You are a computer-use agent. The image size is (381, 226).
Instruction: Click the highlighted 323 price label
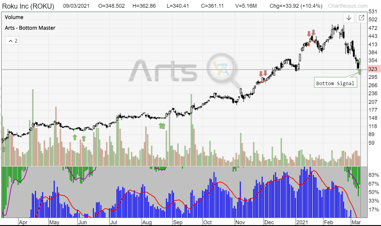tap(374, 69)
